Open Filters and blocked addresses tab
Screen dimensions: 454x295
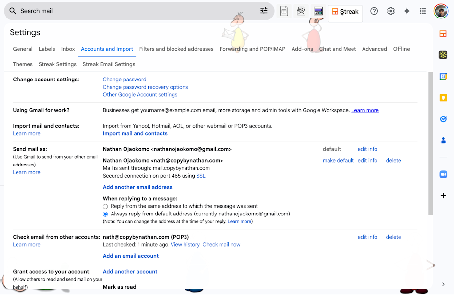176,49
